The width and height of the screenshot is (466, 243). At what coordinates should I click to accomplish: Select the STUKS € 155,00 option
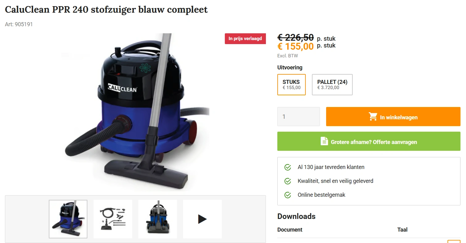tap(292, 84)
